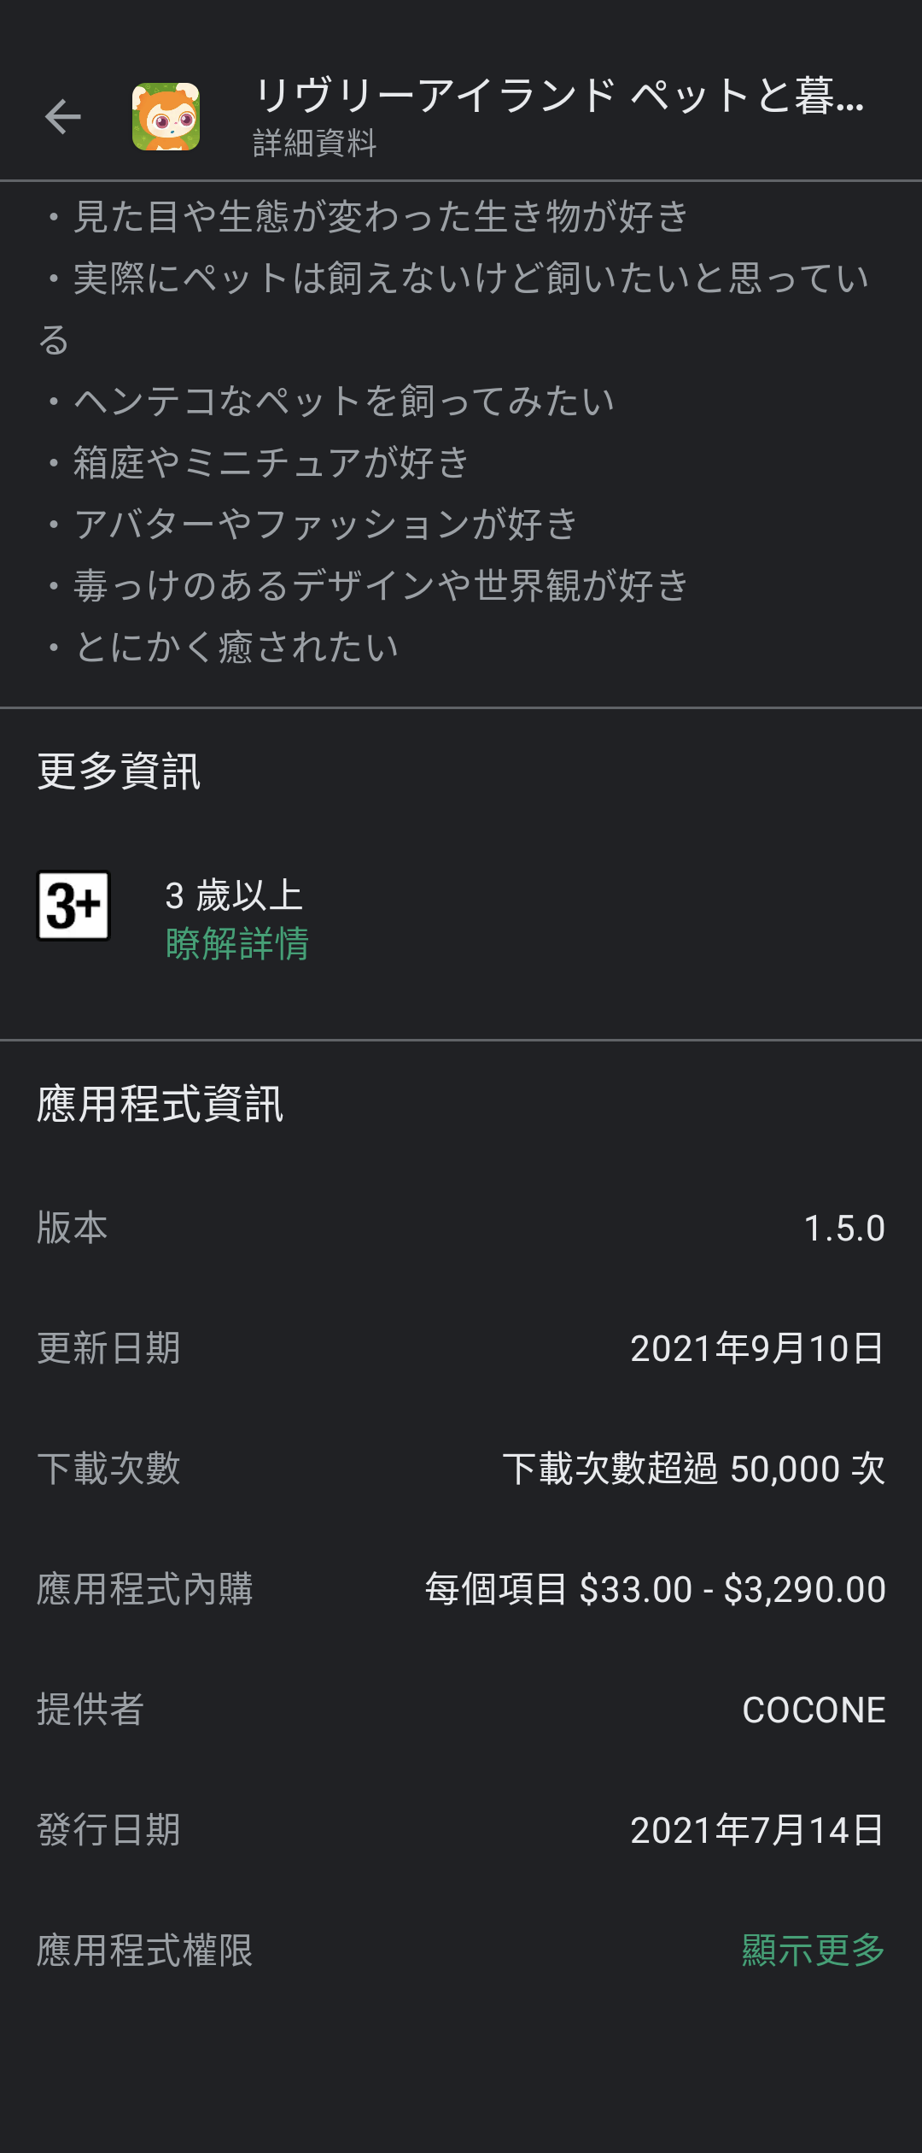Screen dimensions: 922x2153
Task: Tap the 更新日期 row value 2021年9月10日
Action: tap(757, 1348)
